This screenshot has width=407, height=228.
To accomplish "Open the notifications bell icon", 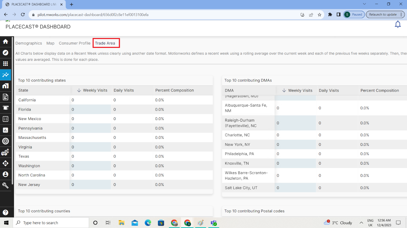I will [398, 25].
